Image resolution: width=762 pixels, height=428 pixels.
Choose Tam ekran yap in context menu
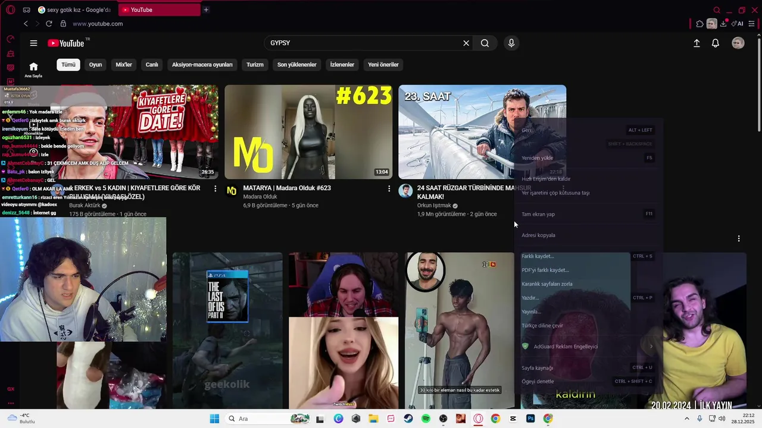[x=588, y=214]
